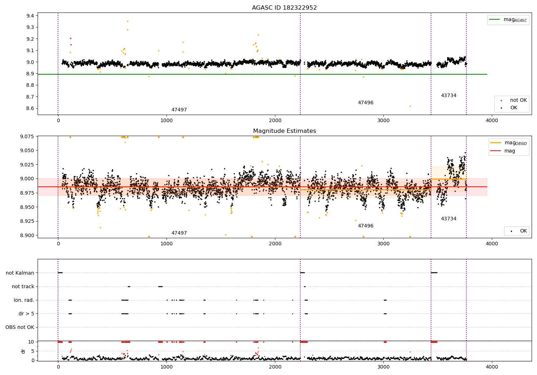Click the '43734' annotation in the Magnitude Estimates plot
Screen dimensions: 537x375
[449, 219]
